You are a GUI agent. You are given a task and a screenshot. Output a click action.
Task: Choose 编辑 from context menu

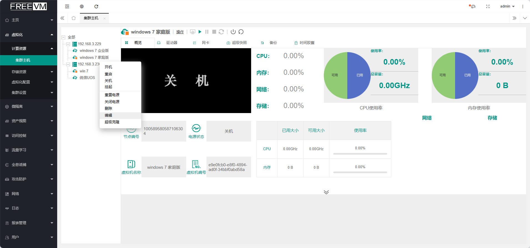120,115
